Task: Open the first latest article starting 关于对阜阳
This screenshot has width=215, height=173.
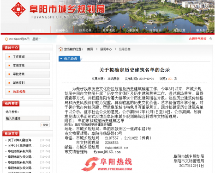Action: (x=21, y=140)
